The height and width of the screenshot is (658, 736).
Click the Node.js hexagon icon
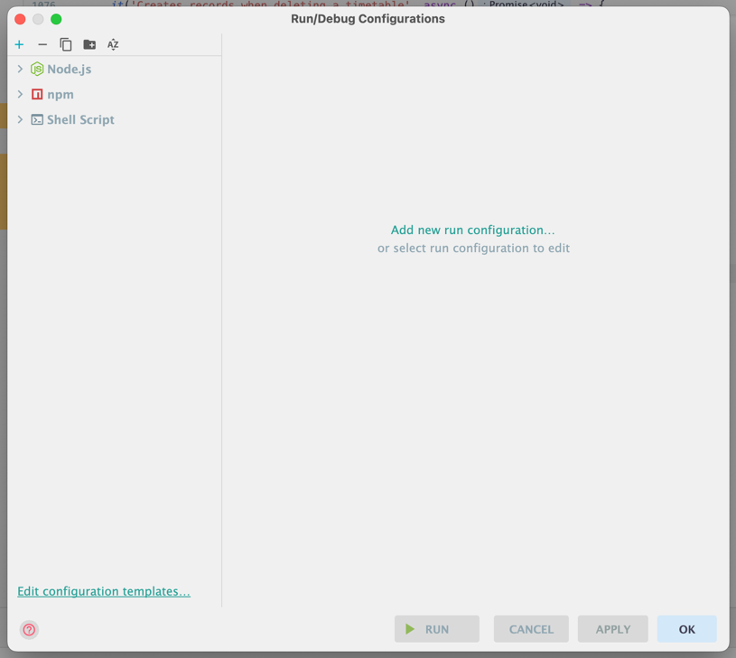coord(37,69)
